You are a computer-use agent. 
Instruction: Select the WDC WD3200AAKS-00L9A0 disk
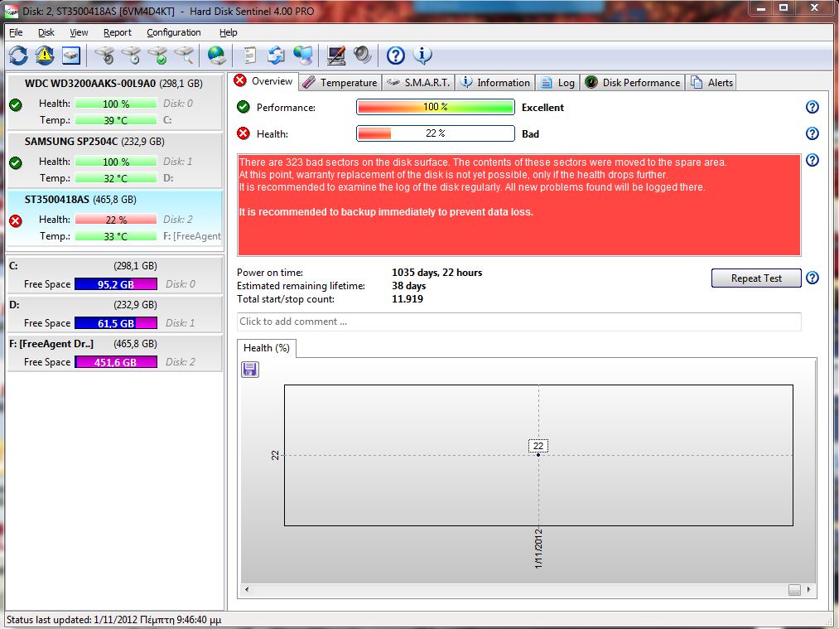point(114,102)
